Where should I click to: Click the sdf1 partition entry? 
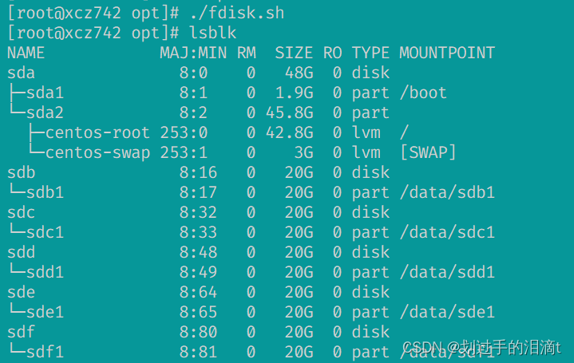point(45,352)
